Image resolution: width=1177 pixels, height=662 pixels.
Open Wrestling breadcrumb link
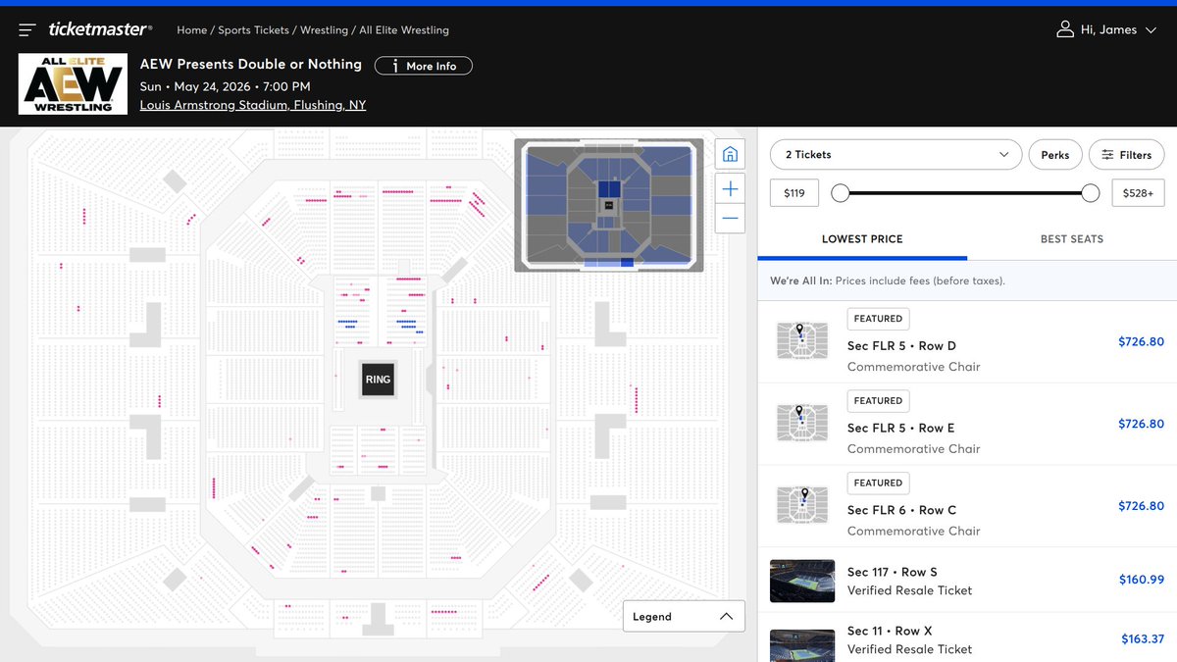coord(324,30)
